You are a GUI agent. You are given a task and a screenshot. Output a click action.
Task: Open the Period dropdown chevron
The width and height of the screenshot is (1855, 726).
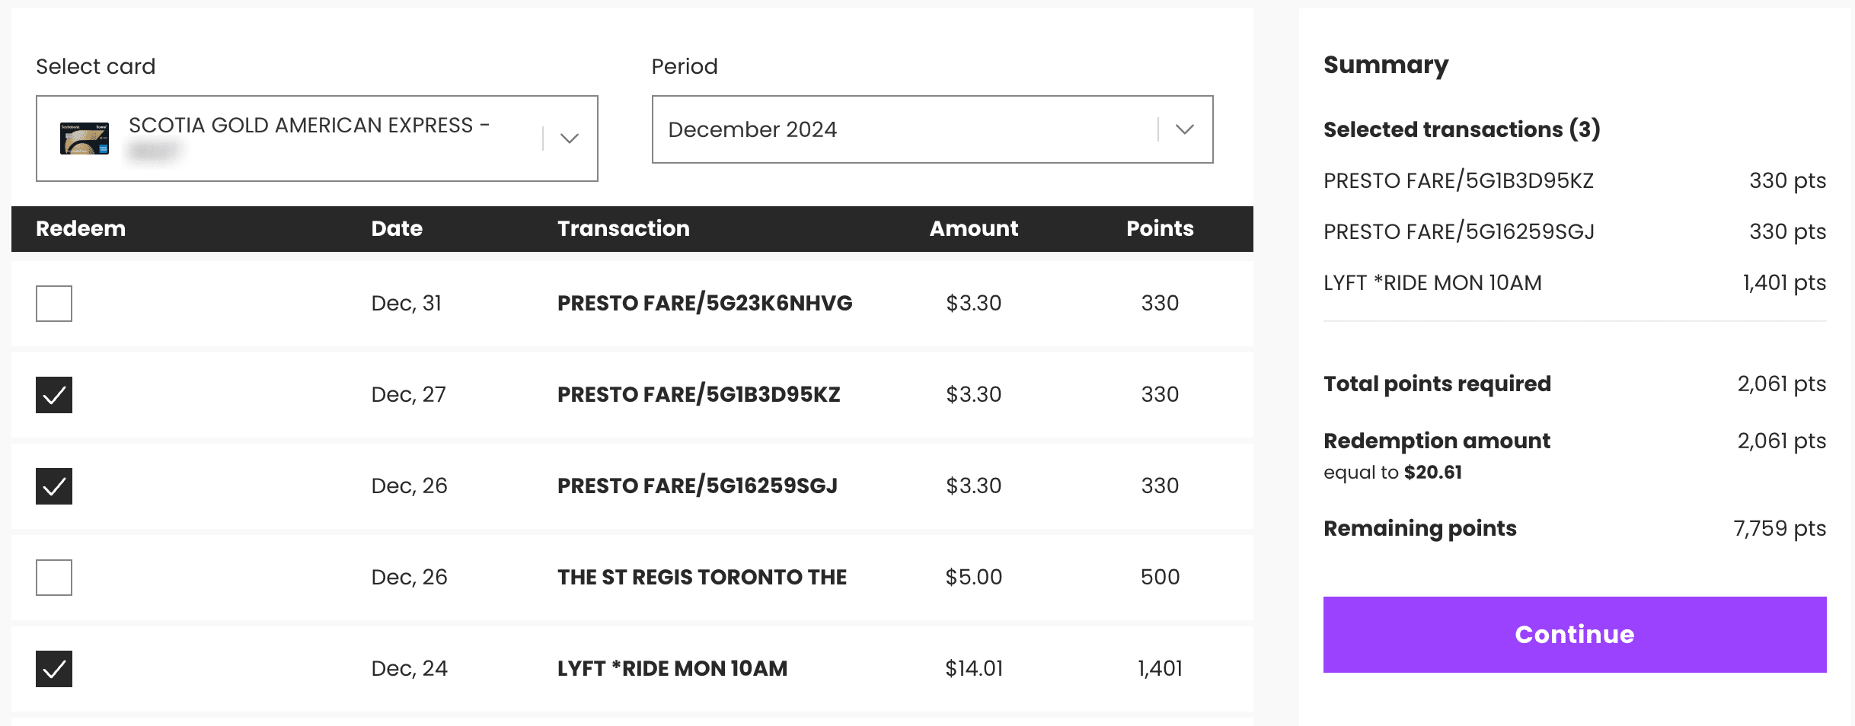pos(1184,129)
